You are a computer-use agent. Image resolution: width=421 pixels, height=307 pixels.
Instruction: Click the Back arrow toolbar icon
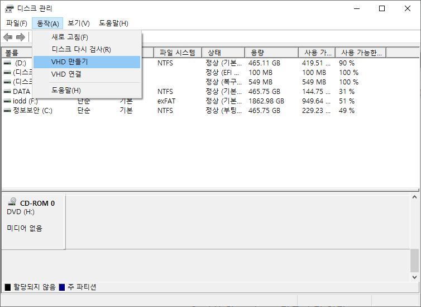point(8,37)
